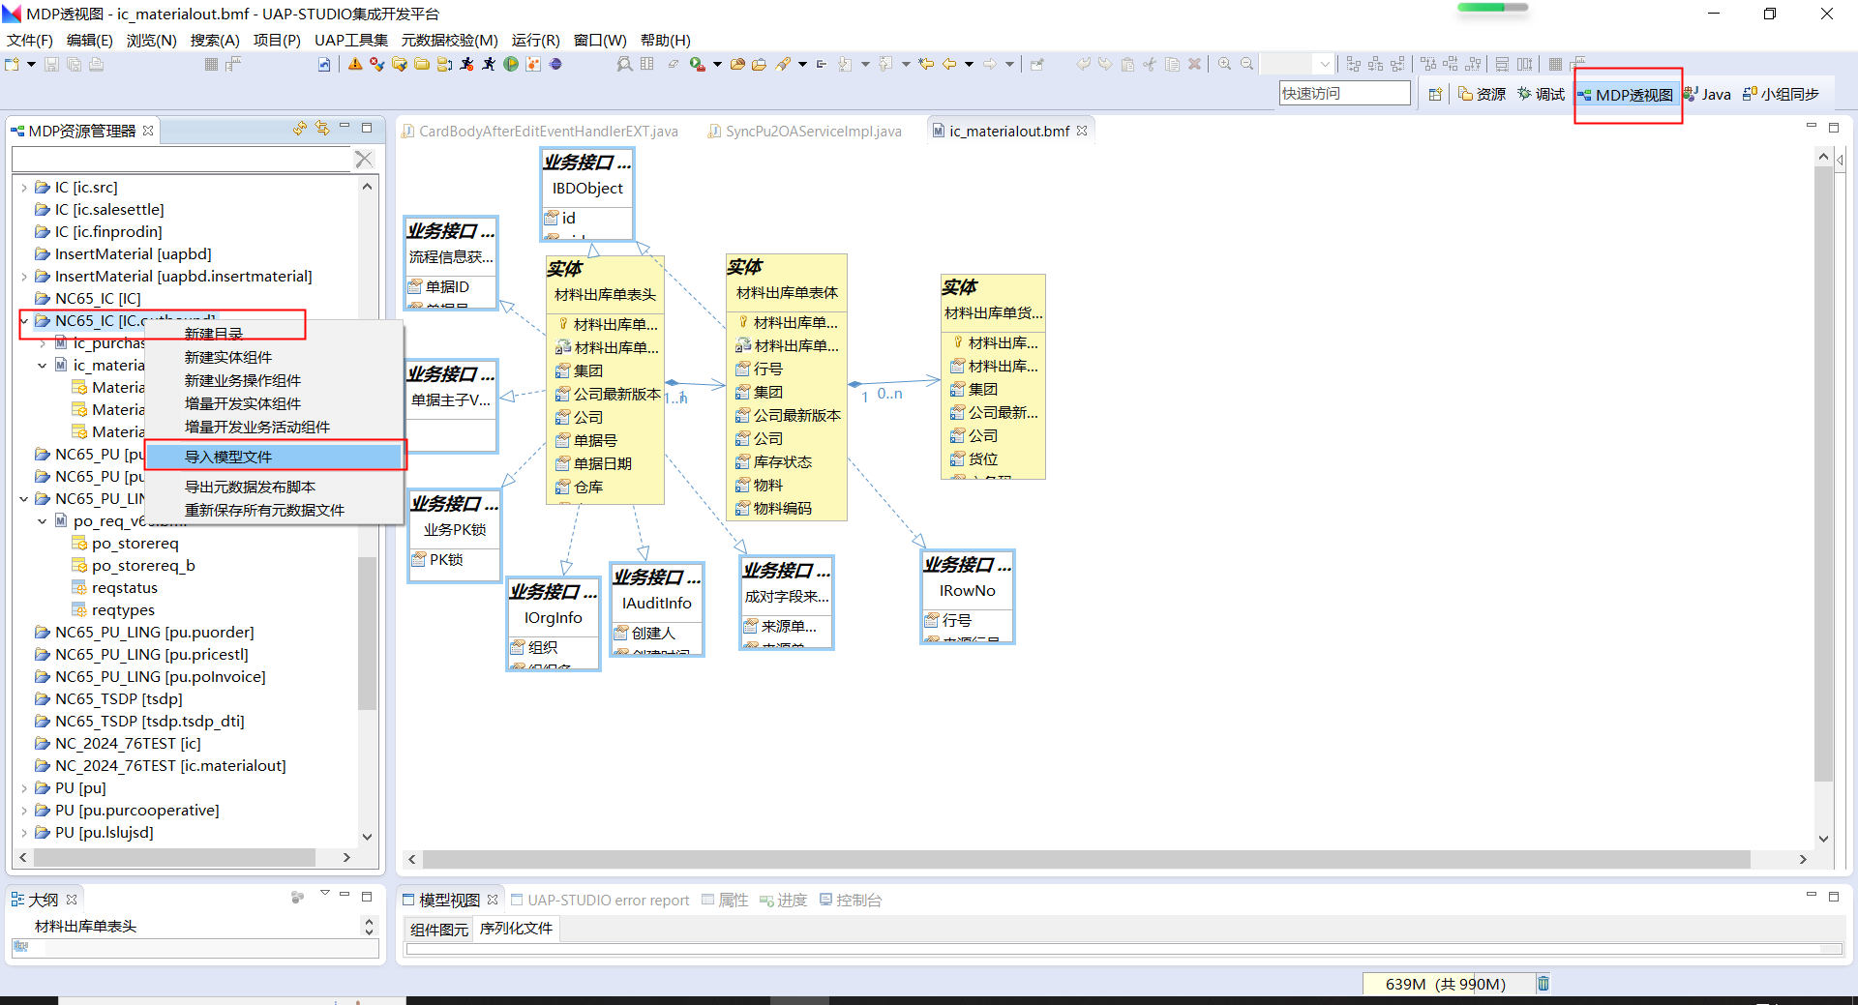
Task: Click diagram vertical scrollbar down arrow
Action: (x=1823, y=839)
